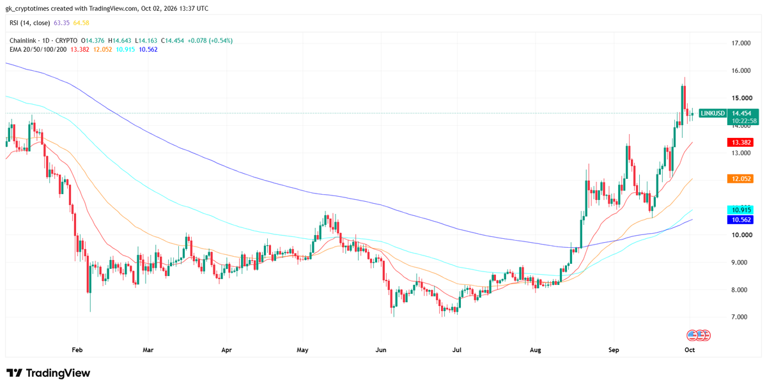767x389 pixels.
Task: Click the Oct label on time axis
Action: point(690,350)
